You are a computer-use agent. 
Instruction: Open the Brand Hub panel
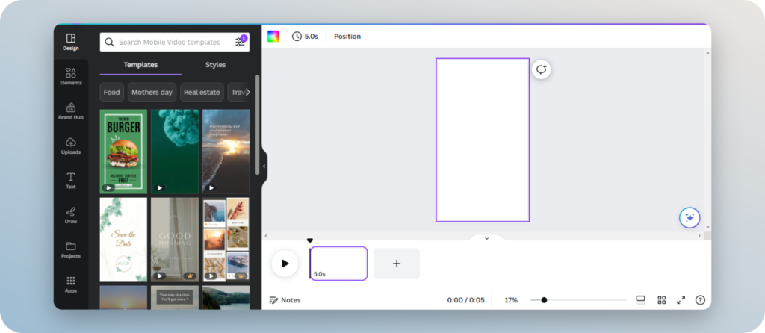pos(71,111)
